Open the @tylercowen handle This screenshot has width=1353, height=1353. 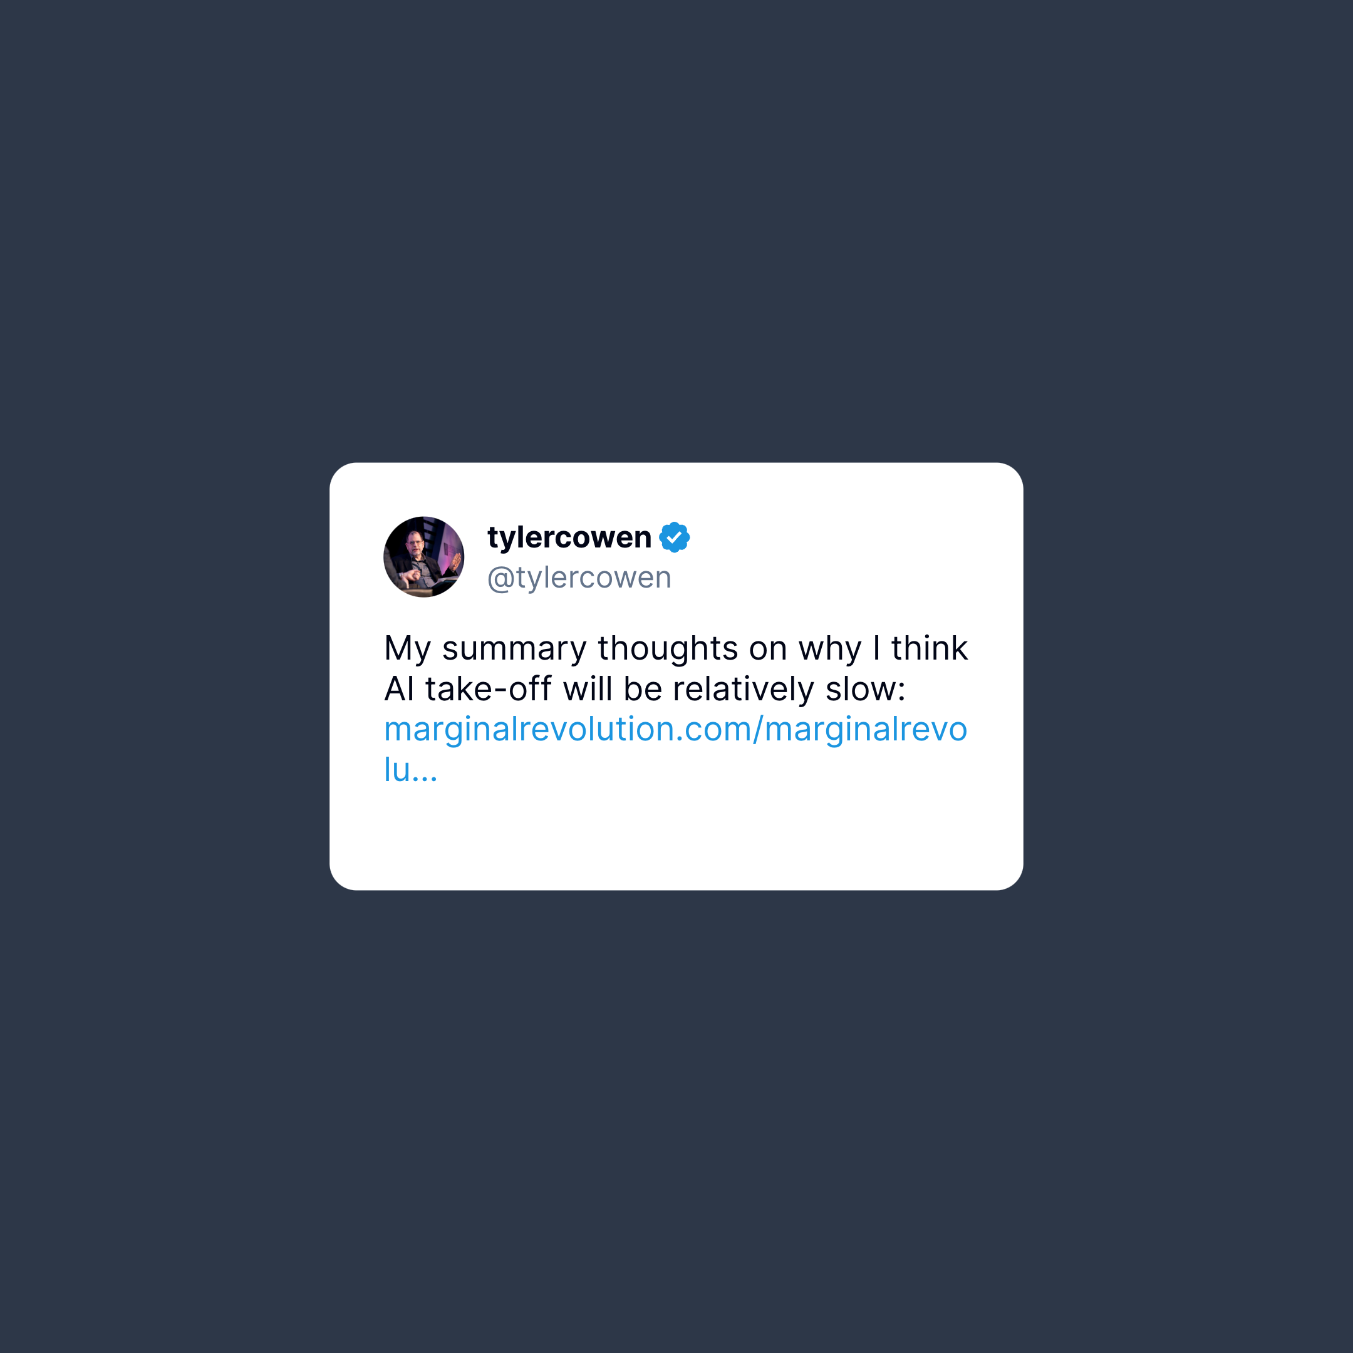(x=579, y=578)
